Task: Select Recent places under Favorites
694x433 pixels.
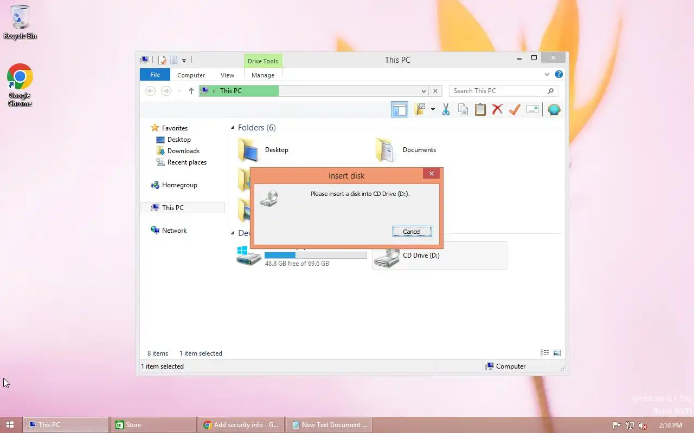Action: point(182,162)
